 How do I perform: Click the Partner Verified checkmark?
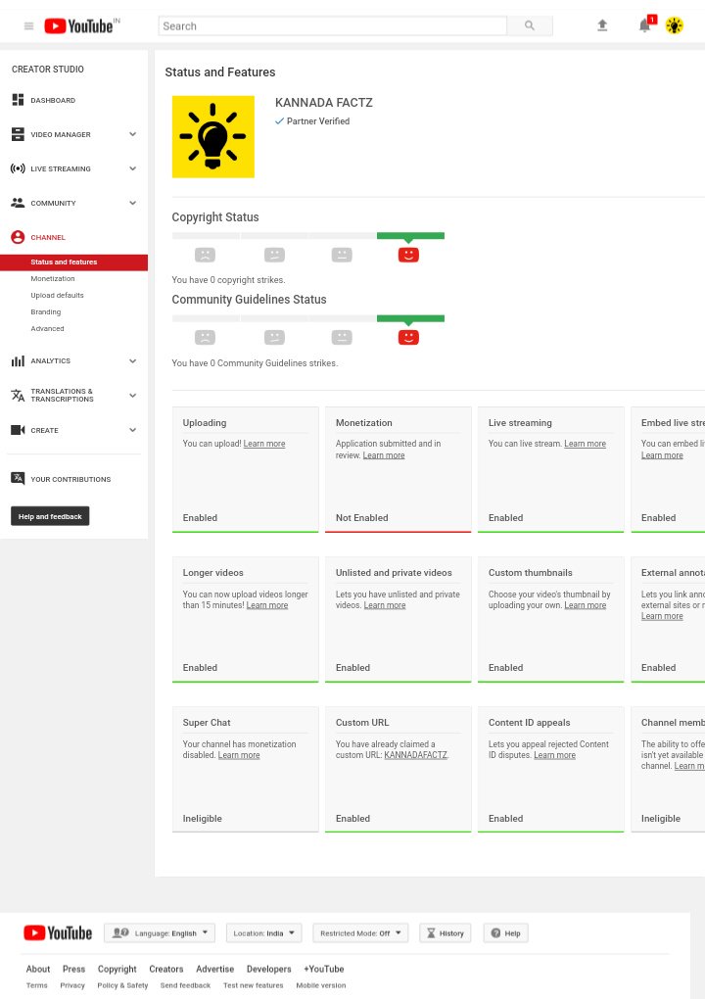coord(279,121)
